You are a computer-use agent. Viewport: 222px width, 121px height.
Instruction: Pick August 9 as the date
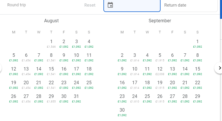[x=64, y=57]
